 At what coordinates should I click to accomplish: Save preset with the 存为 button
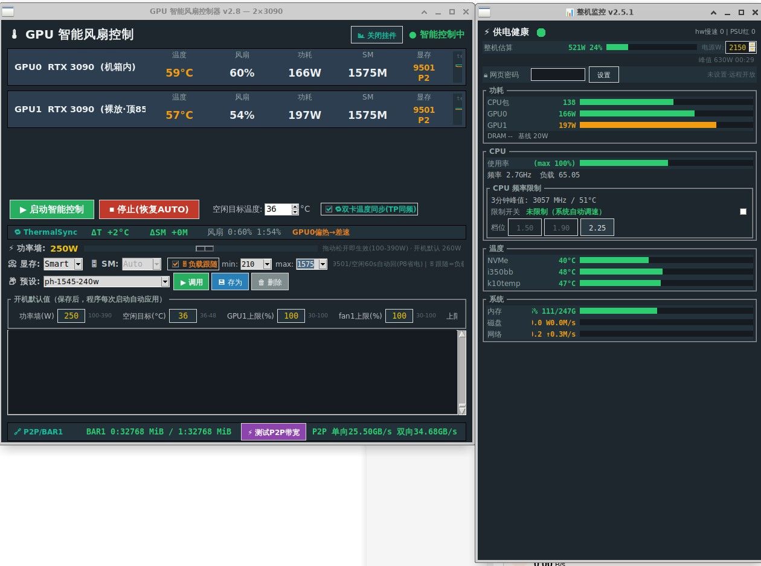point(230,282)
